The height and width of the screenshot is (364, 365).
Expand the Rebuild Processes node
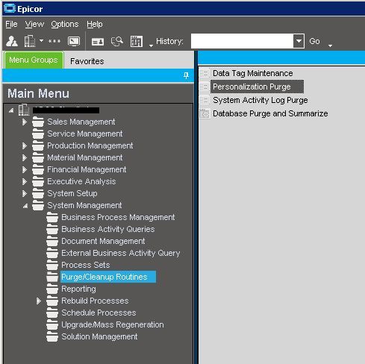tap(39, 301)
